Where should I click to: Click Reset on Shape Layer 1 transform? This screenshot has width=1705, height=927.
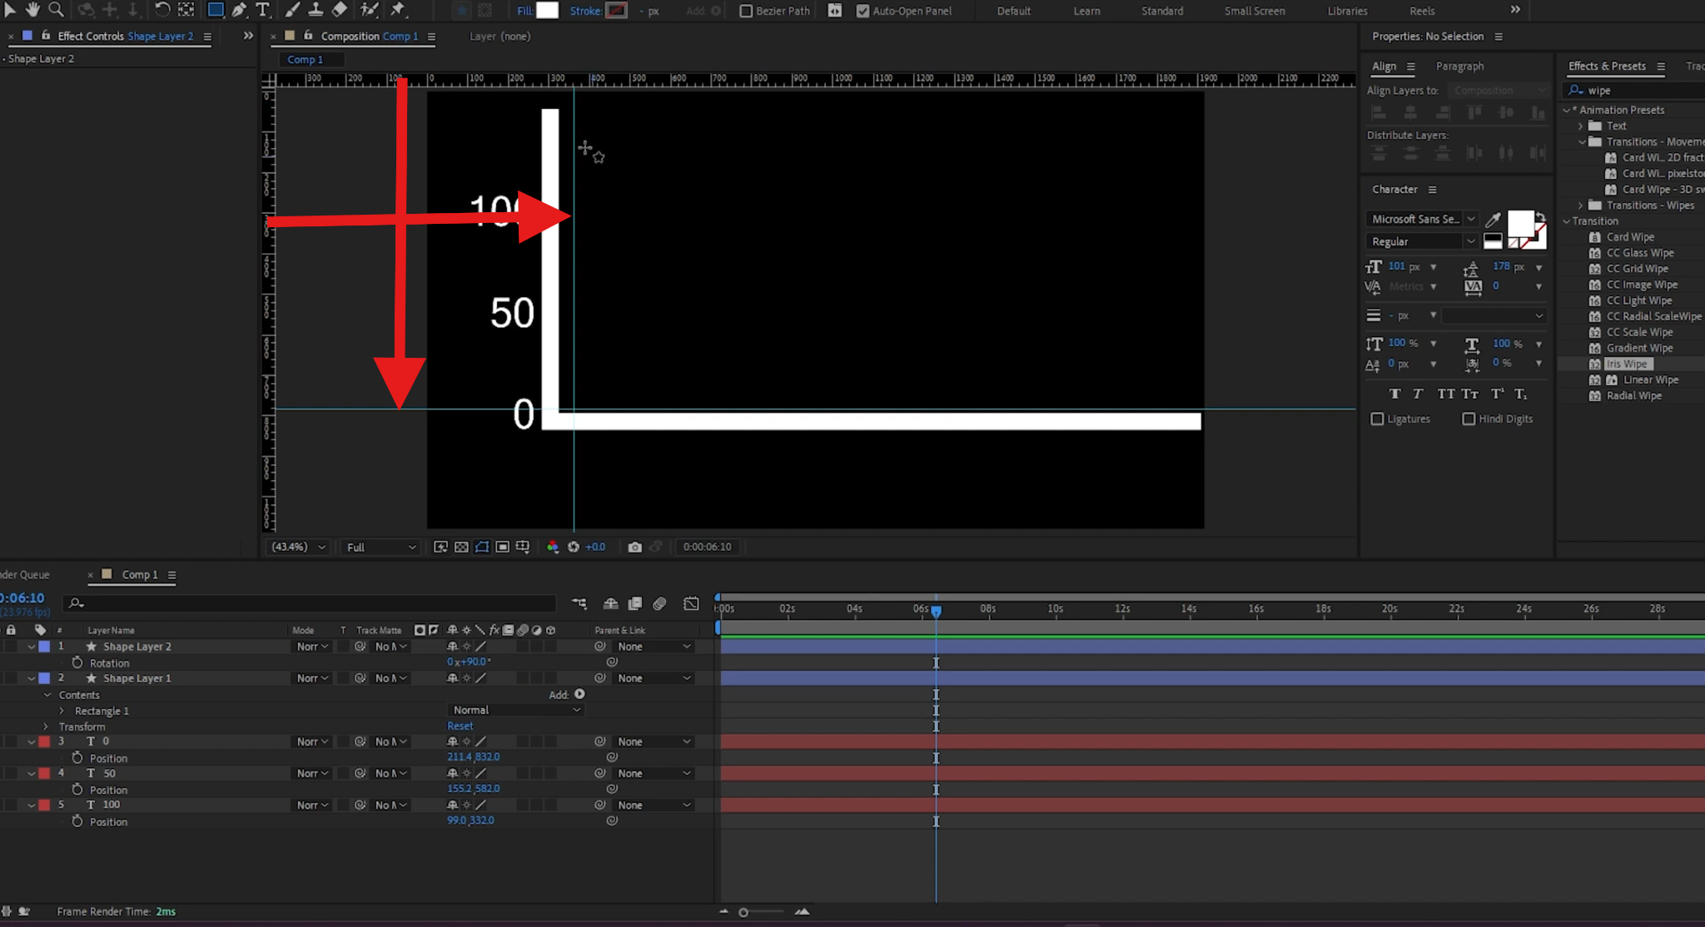pos(460,726)
